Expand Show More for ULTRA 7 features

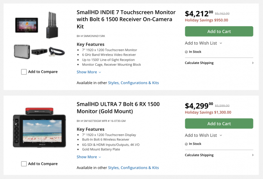click(x=89, y=157)
